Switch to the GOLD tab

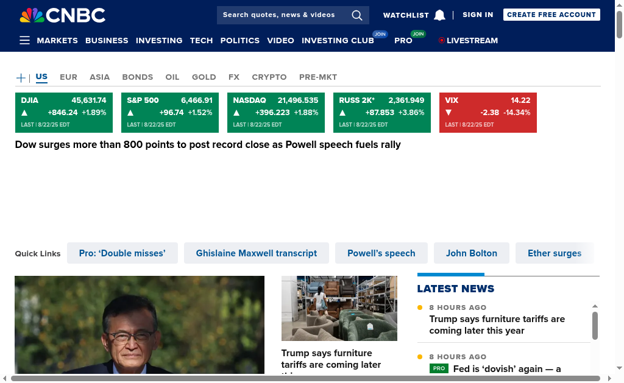[x=204, y=77]
